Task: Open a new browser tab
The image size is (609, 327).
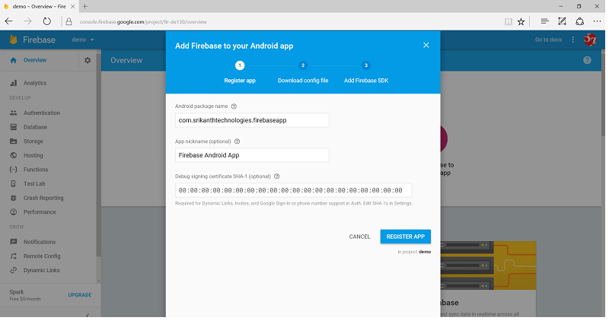Action: point(85,6)
